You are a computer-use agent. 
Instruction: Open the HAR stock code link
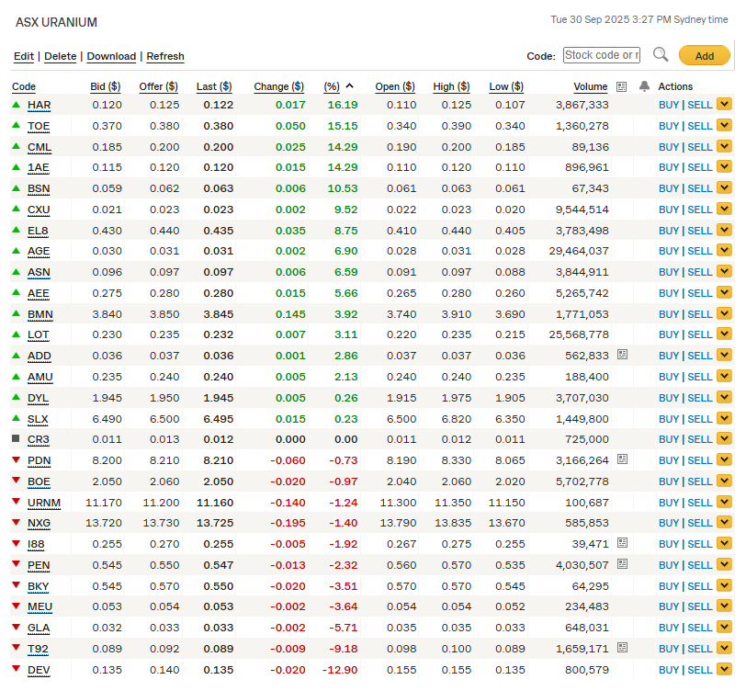(x=39, y=105)
